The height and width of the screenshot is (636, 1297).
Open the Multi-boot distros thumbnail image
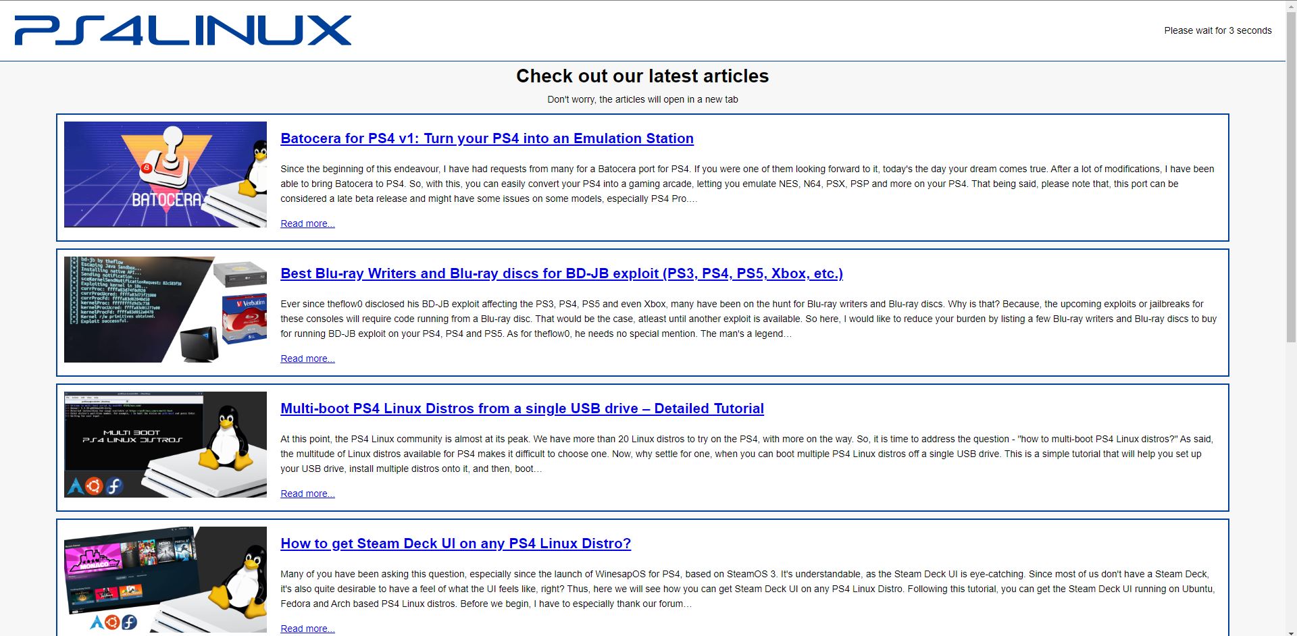[166, 444]
